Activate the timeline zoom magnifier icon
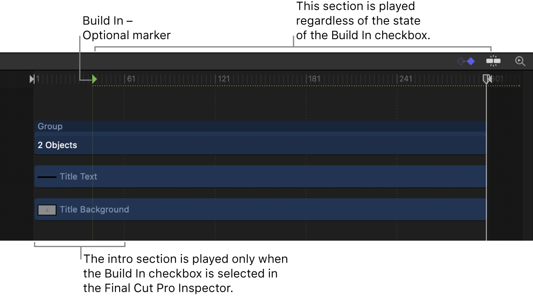 pos(520,61)
